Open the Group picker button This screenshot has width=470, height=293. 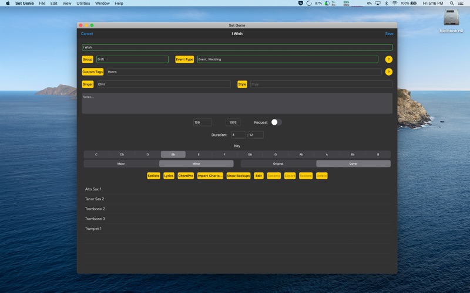coord(88,60)
